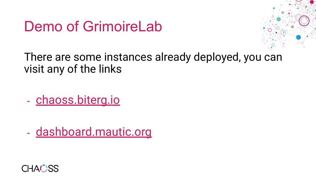Select the "Demo of GrimoireLab" slide title

[x=93, y=26]
